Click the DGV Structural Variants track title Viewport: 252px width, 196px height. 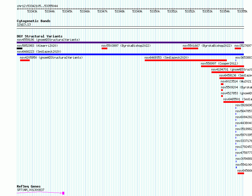(x=40, y=36)
